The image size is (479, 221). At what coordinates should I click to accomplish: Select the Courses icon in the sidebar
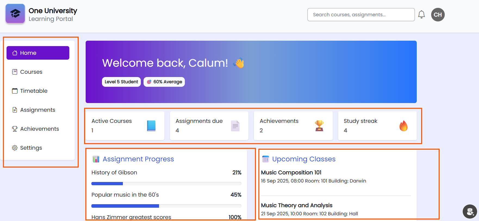tap(15, 72)
